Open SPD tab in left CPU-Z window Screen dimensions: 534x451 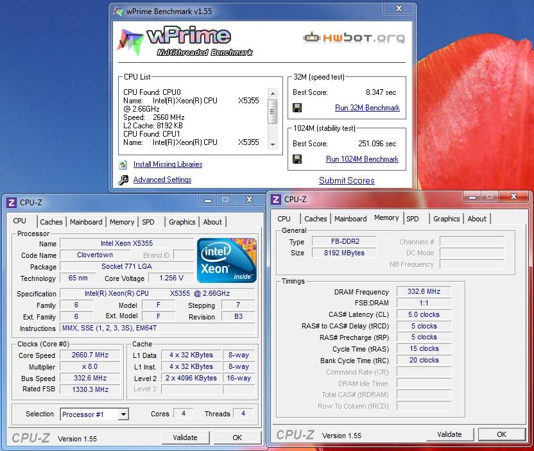click(148, 222)
